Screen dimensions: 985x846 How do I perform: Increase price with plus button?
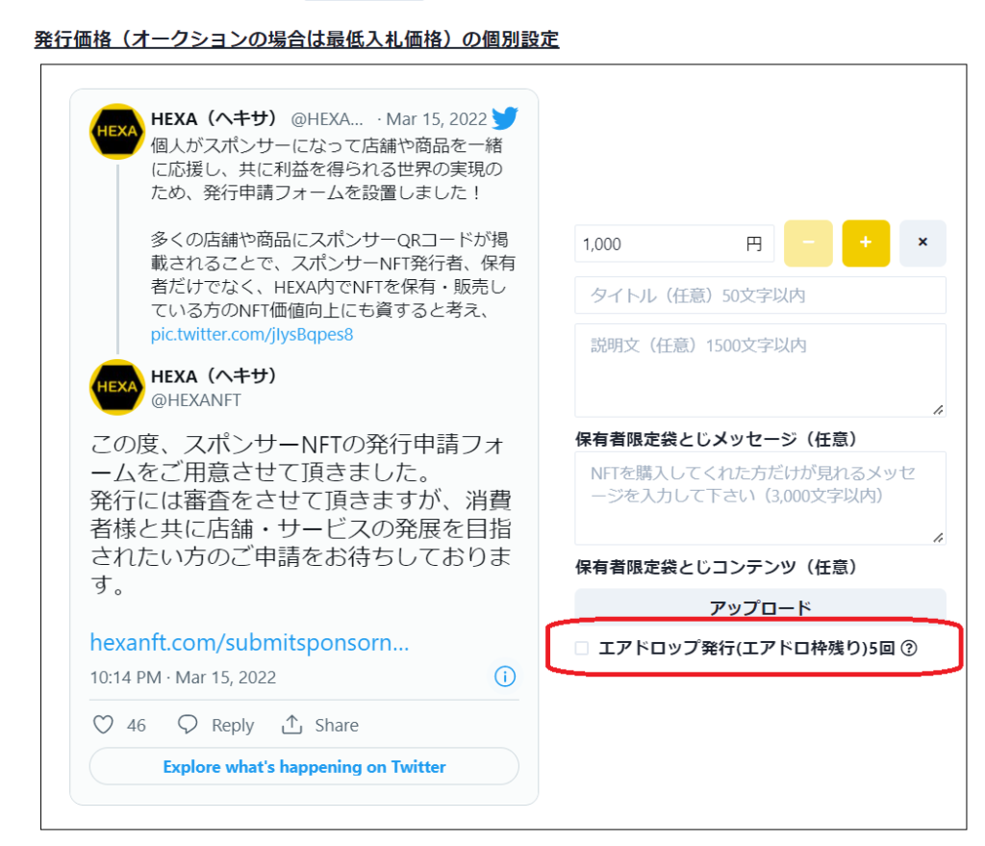(x=866, y=244)
